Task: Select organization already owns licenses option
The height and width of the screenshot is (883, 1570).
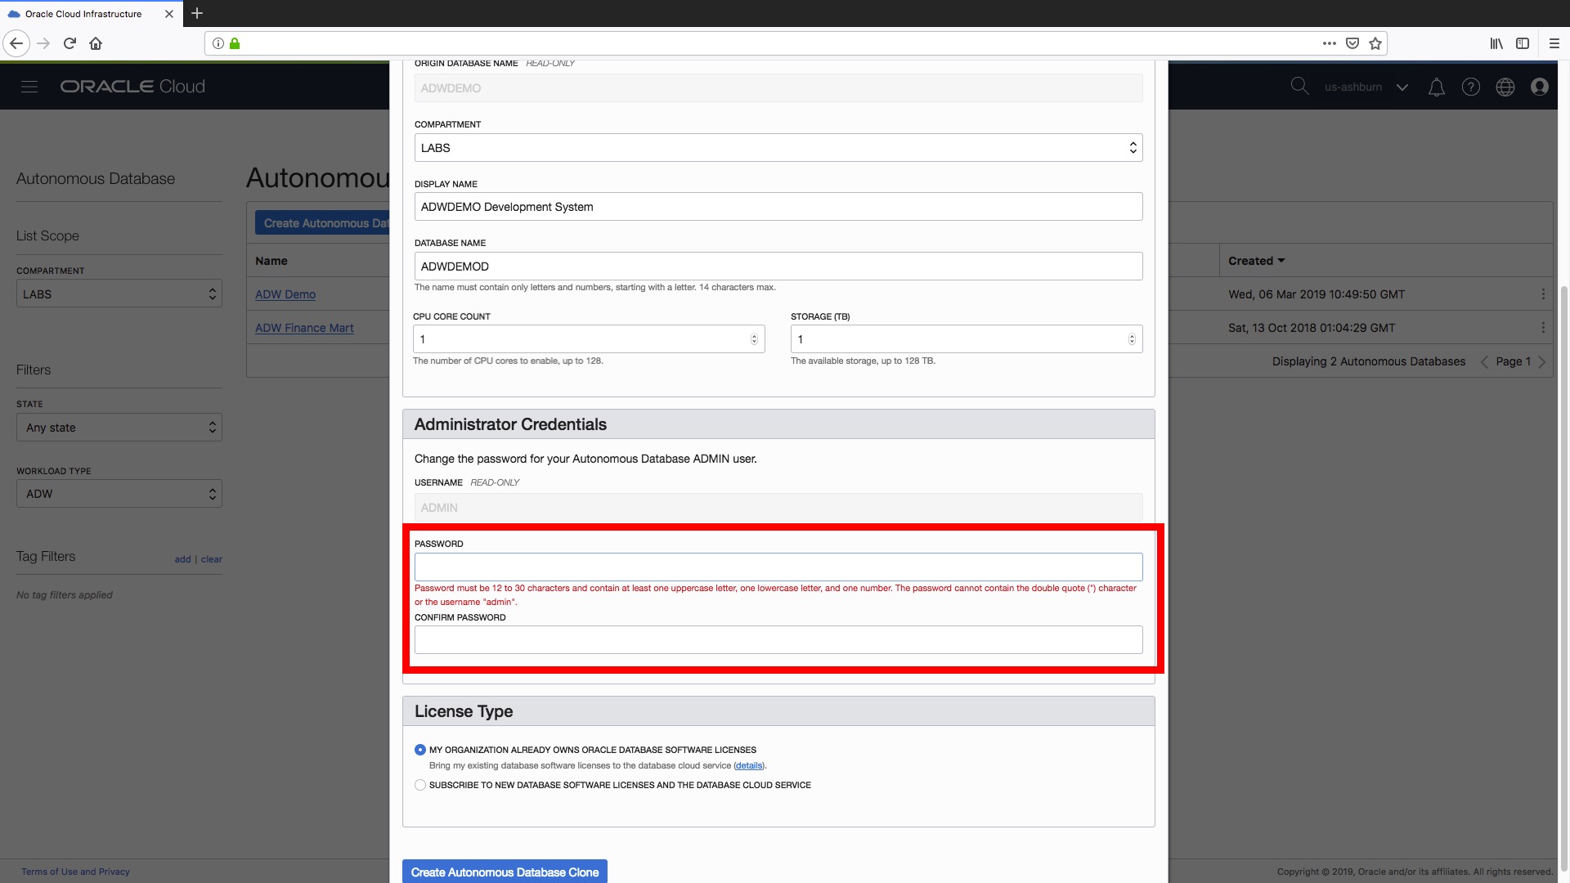Action: click(x=419, y=750)
